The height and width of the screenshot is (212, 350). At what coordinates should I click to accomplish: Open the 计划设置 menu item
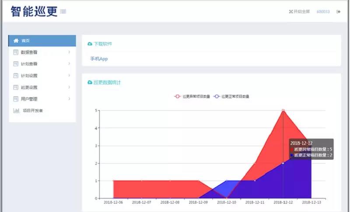42,75
